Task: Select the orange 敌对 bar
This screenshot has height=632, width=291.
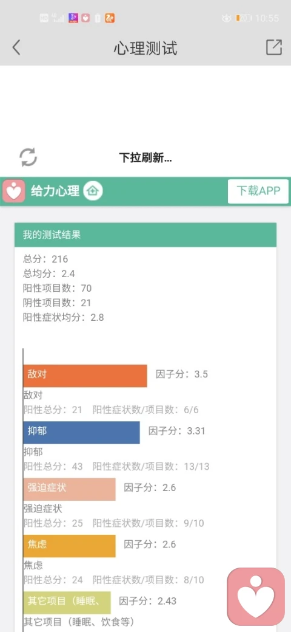Action: [x=85, y=376]
